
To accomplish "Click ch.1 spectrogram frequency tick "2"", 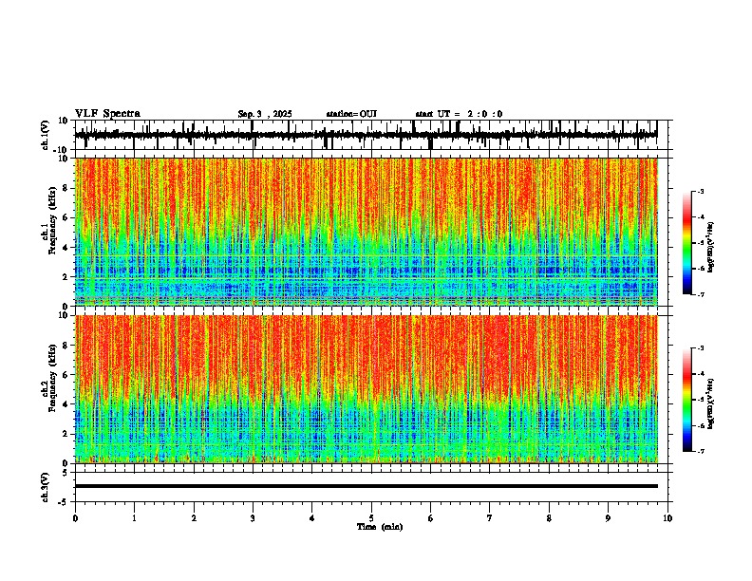I will pyautogui.click(x=67, y=276).
